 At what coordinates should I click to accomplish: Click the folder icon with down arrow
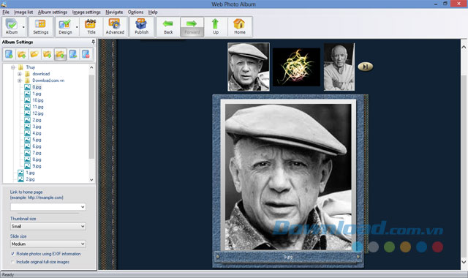(48, 54)
